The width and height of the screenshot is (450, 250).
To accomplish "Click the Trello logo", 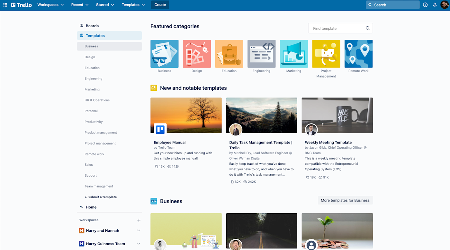I will pos(22,5).
